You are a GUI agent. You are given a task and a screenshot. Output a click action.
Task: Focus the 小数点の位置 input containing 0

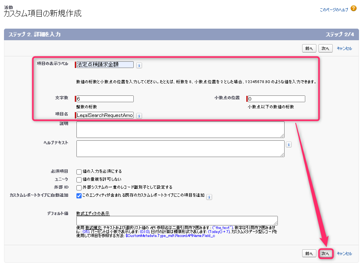(277, 99)
